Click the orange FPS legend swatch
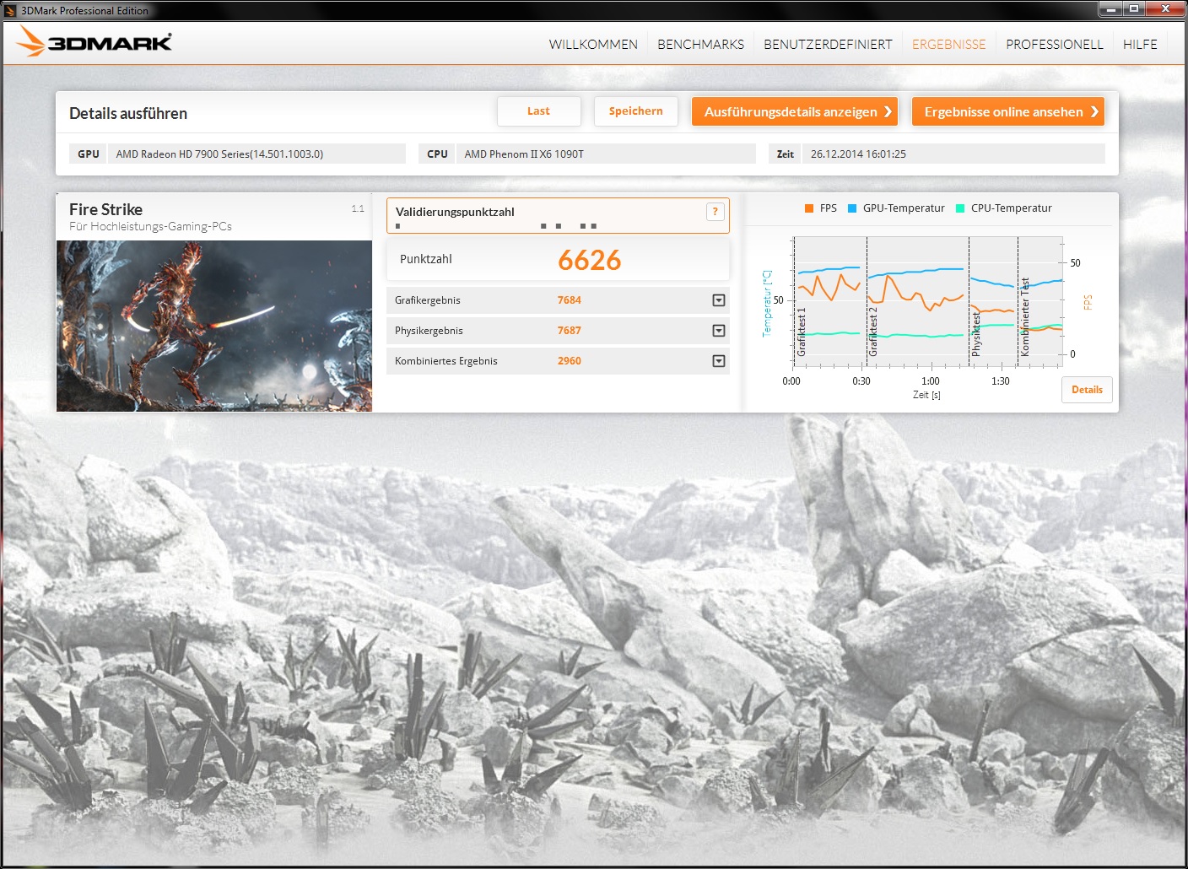The height and width of the screenshot is (869, 1188). (808, 208)
